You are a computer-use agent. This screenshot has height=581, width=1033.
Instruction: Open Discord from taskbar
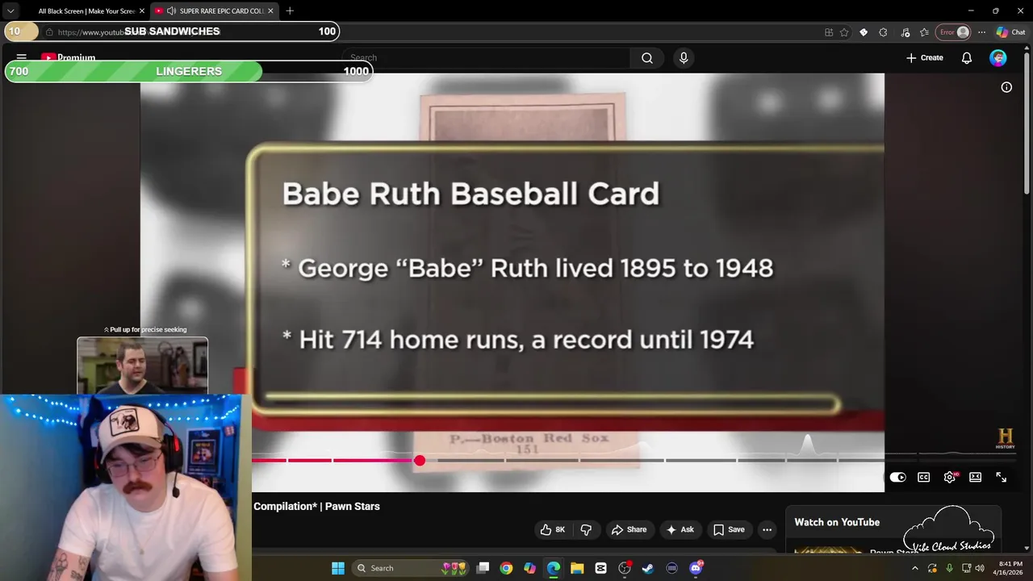click(696, 568)
